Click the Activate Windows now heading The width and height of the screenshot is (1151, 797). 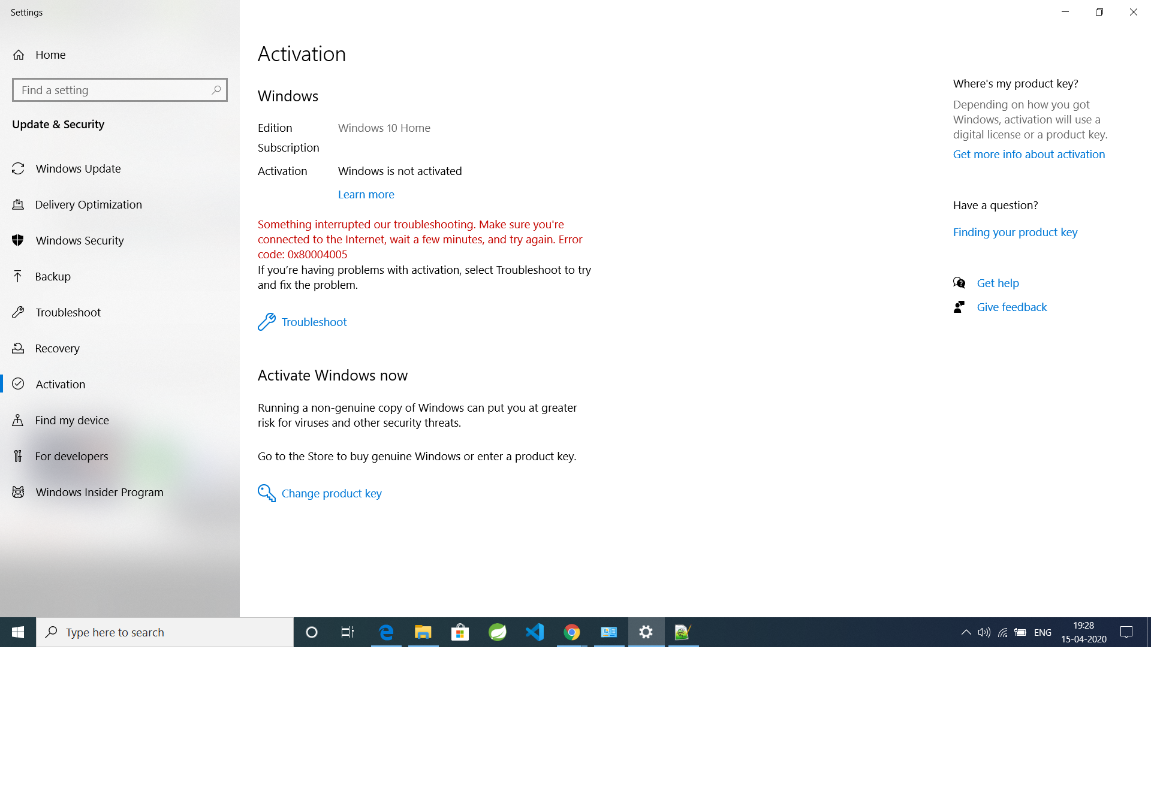click(x=333, y=375)
